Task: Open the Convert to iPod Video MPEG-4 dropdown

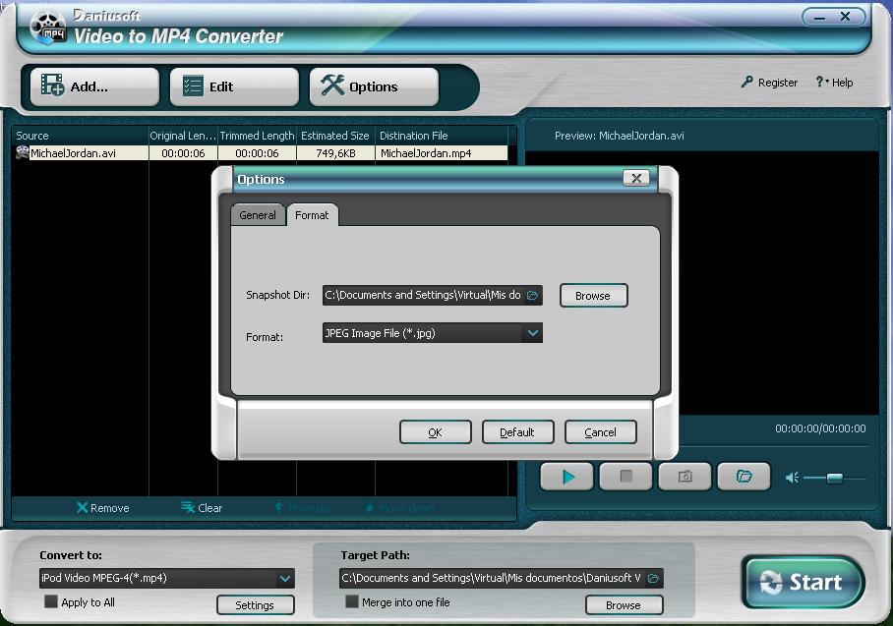Action: click(167, 578)
